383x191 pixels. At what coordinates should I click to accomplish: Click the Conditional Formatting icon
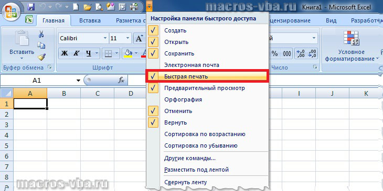352,38
